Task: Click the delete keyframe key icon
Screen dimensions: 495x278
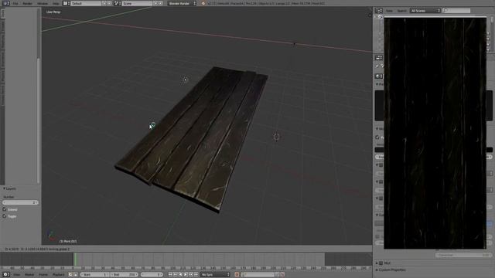Action: click(x=282, y=275)
